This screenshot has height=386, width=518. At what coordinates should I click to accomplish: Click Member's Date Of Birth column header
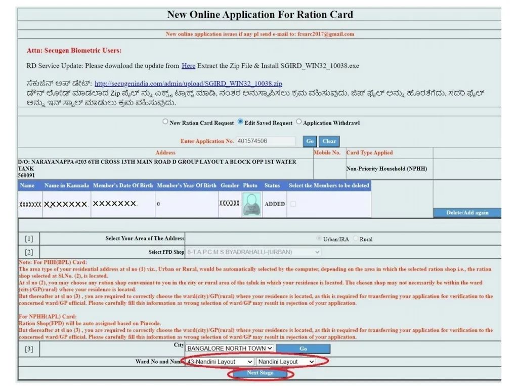coord(123,185)
